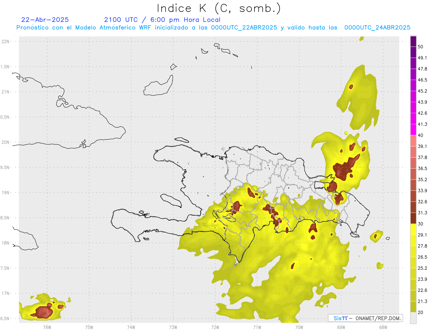Click the legend value '25.2'
The width and height of the screenshot is (430, 332).
[x=422, y=268]
